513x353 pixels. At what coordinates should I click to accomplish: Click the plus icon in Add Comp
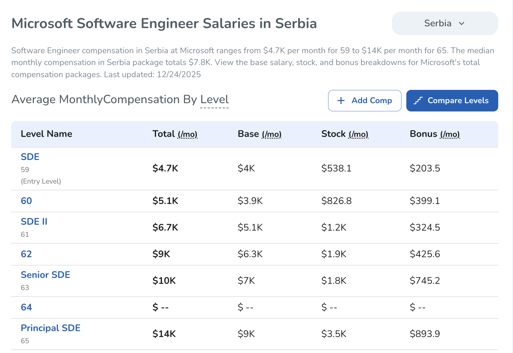point(341,101)
